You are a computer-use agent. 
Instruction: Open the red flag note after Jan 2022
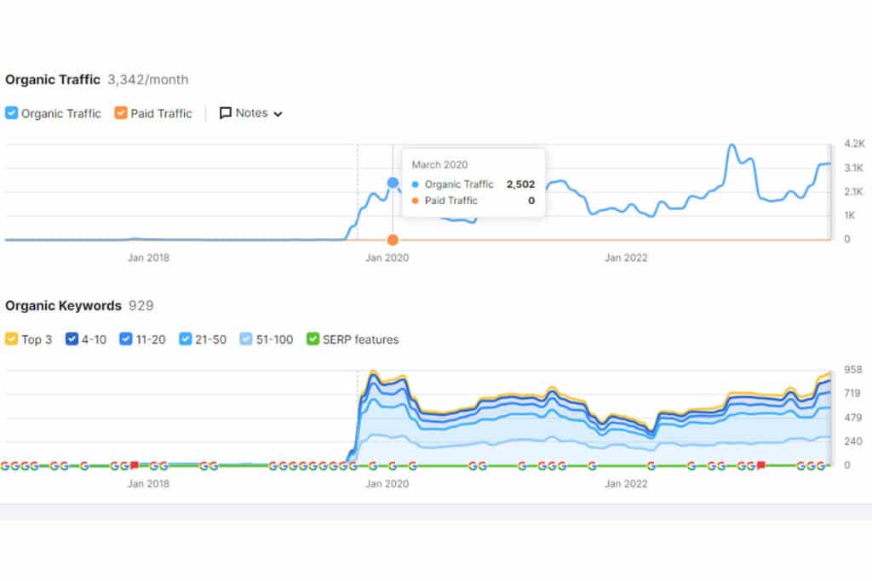761,465
